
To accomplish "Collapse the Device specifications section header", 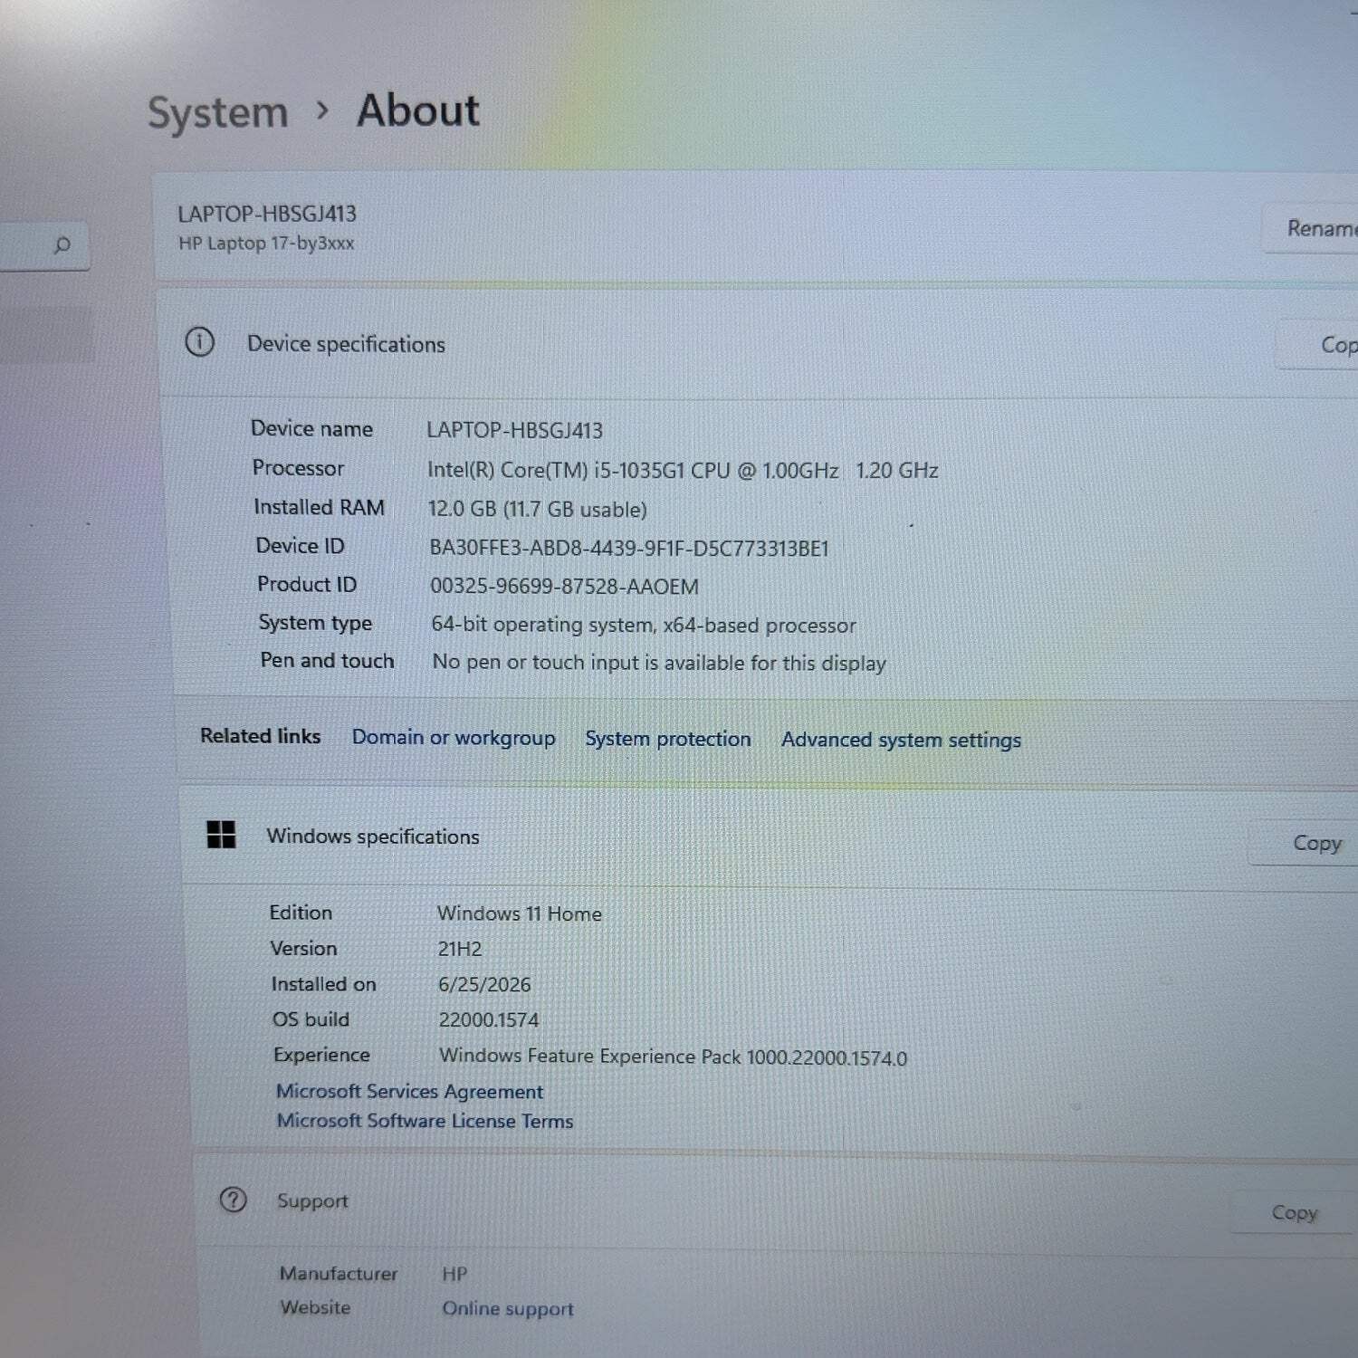I will (759, 344).
